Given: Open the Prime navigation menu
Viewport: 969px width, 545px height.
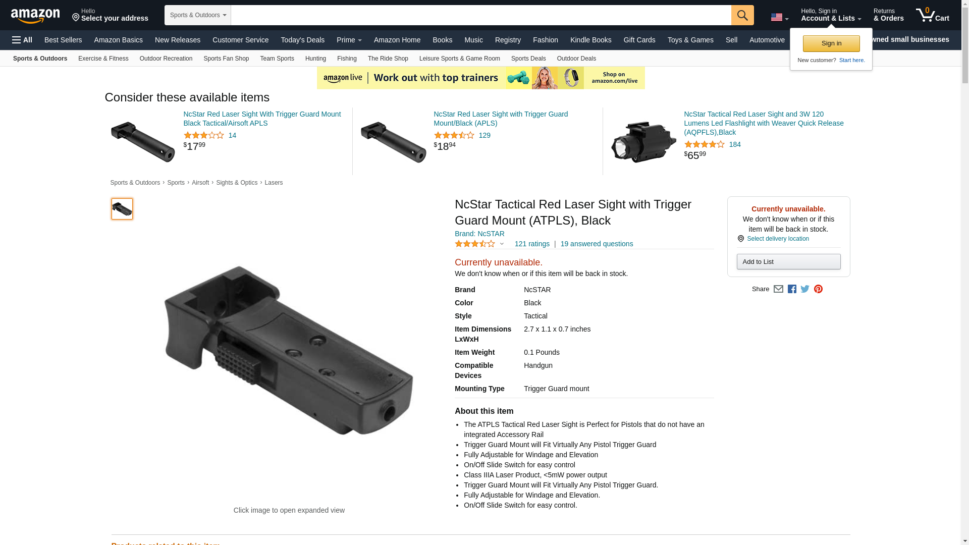Looking at the screenshot, I should click(349, 40).
